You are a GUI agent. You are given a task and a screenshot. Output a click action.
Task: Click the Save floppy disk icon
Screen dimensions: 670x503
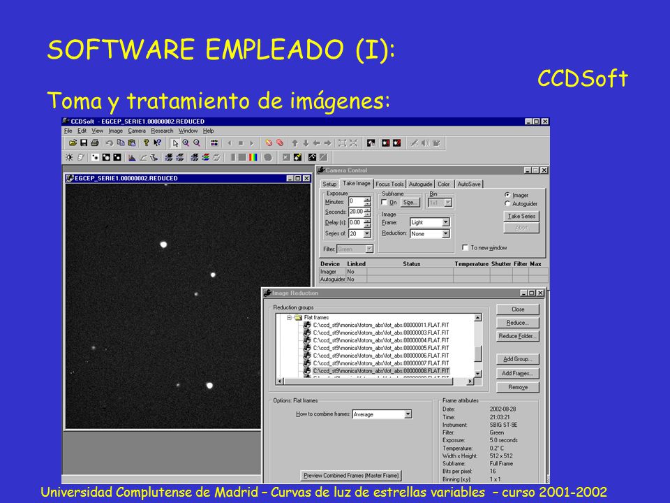(x=84, y=143)
